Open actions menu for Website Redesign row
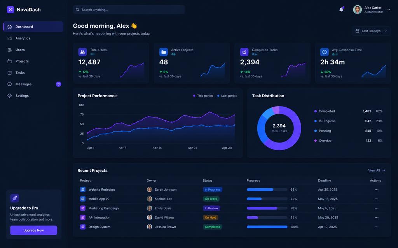 click(376, 189)
